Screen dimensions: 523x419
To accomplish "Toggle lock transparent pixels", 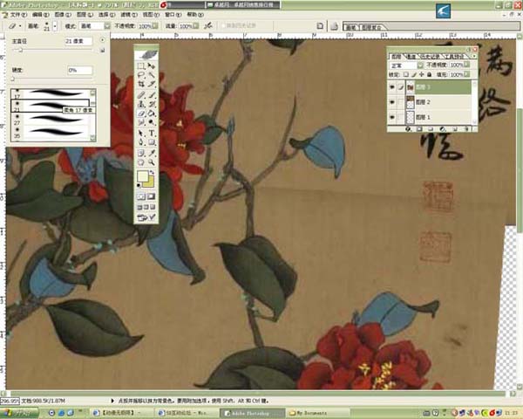I will coord(406,74).
